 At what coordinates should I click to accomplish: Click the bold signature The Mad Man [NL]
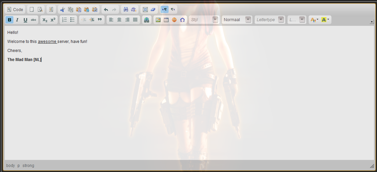24,60
